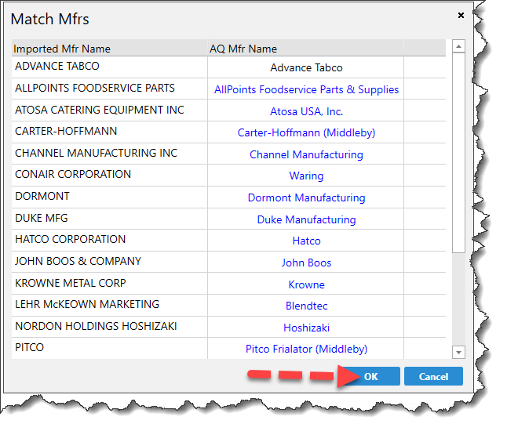Open the John Boos match link
Screen dimensions: 507x431
pos(306,263)
